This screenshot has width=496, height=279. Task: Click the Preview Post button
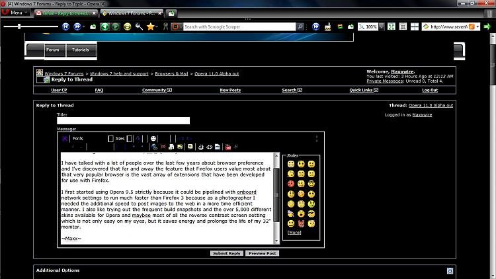tap(263, 253)
